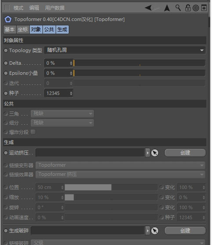The image size is (212, 245).
Task: Click the 生成 section header bar
Action: (x=105, y=142)
